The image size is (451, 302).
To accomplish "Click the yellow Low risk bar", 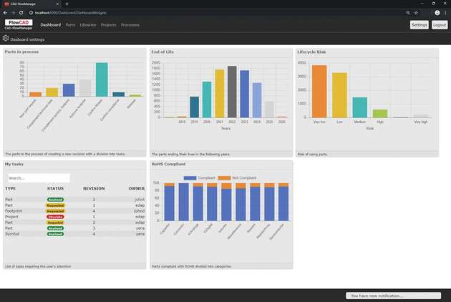I will pyautogui.click(x=340, y=95).
